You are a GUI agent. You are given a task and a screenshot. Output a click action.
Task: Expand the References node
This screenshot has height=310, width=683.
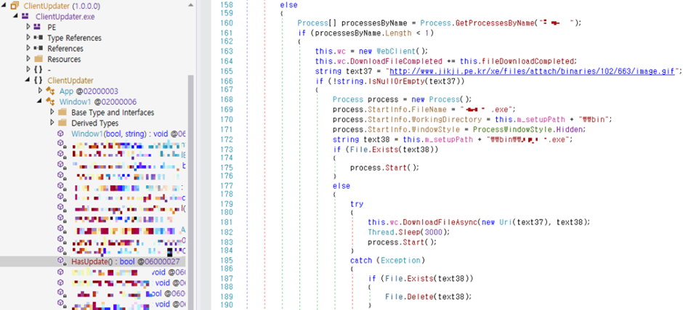pos(28,48)
